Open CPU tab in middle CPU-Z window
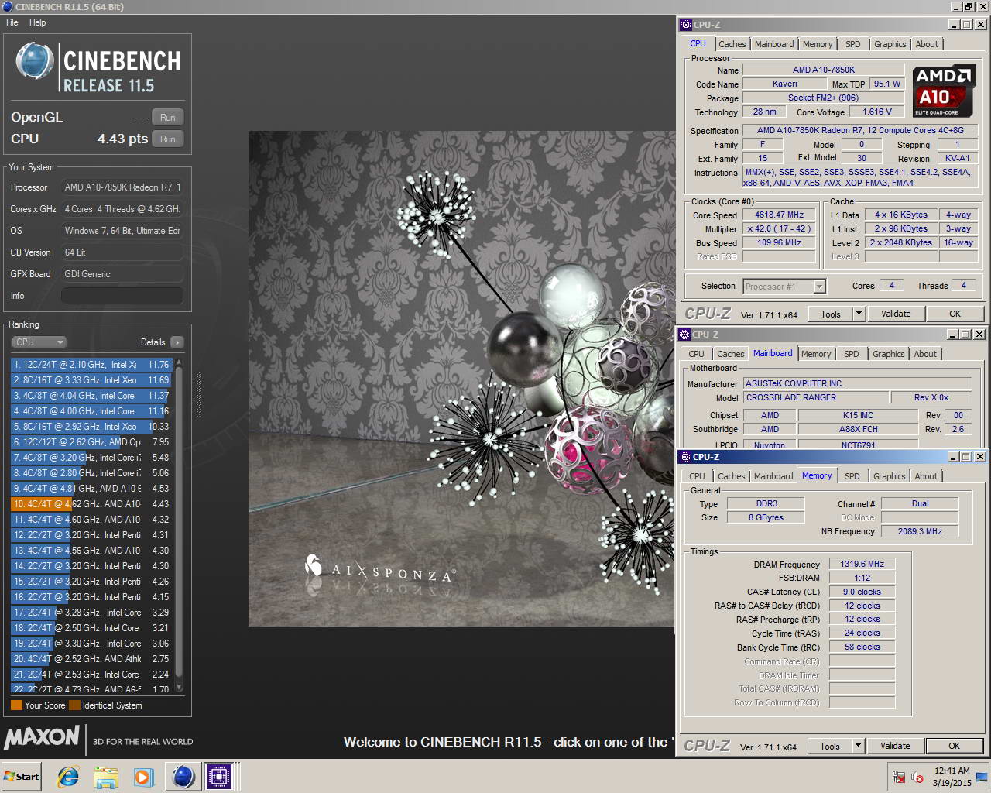This screenshot has width=991, height=793. [x=696, y=354]
